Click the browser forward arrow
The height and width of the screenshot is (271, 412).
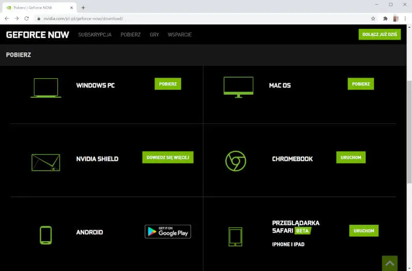coord(16,19)
